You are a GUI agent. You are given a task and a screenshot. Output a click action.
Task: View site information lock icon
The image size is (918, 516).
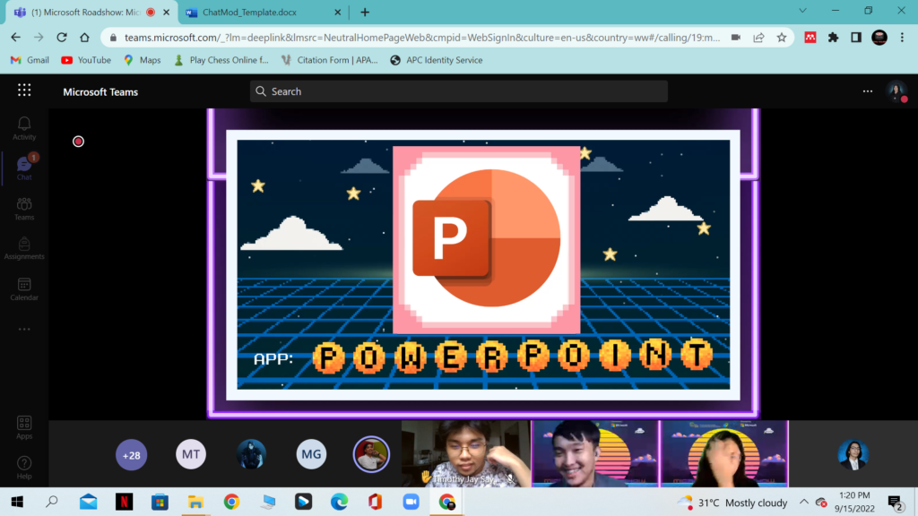113,38
